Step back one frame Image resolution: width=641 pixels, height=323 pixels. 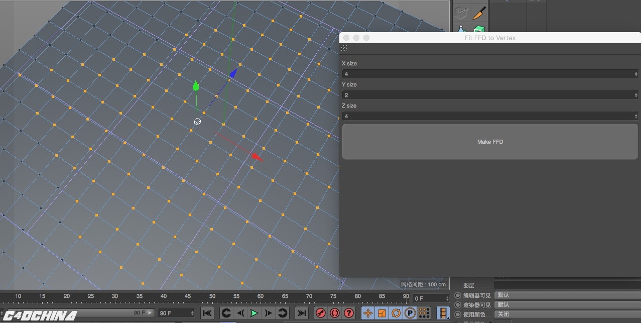pyautogui.click(x=240, y=313)
